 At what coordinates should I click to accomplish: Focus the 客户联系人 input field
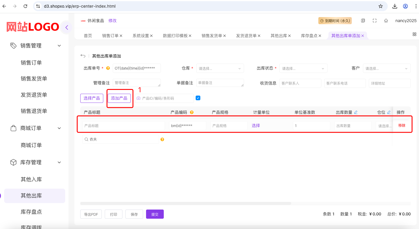(300, 83)
